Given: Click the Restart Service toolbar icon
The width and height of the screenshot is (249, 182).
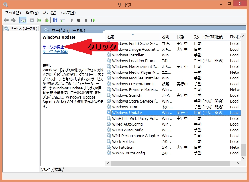Looking at the screenshot, I should [x=93, y=20].
